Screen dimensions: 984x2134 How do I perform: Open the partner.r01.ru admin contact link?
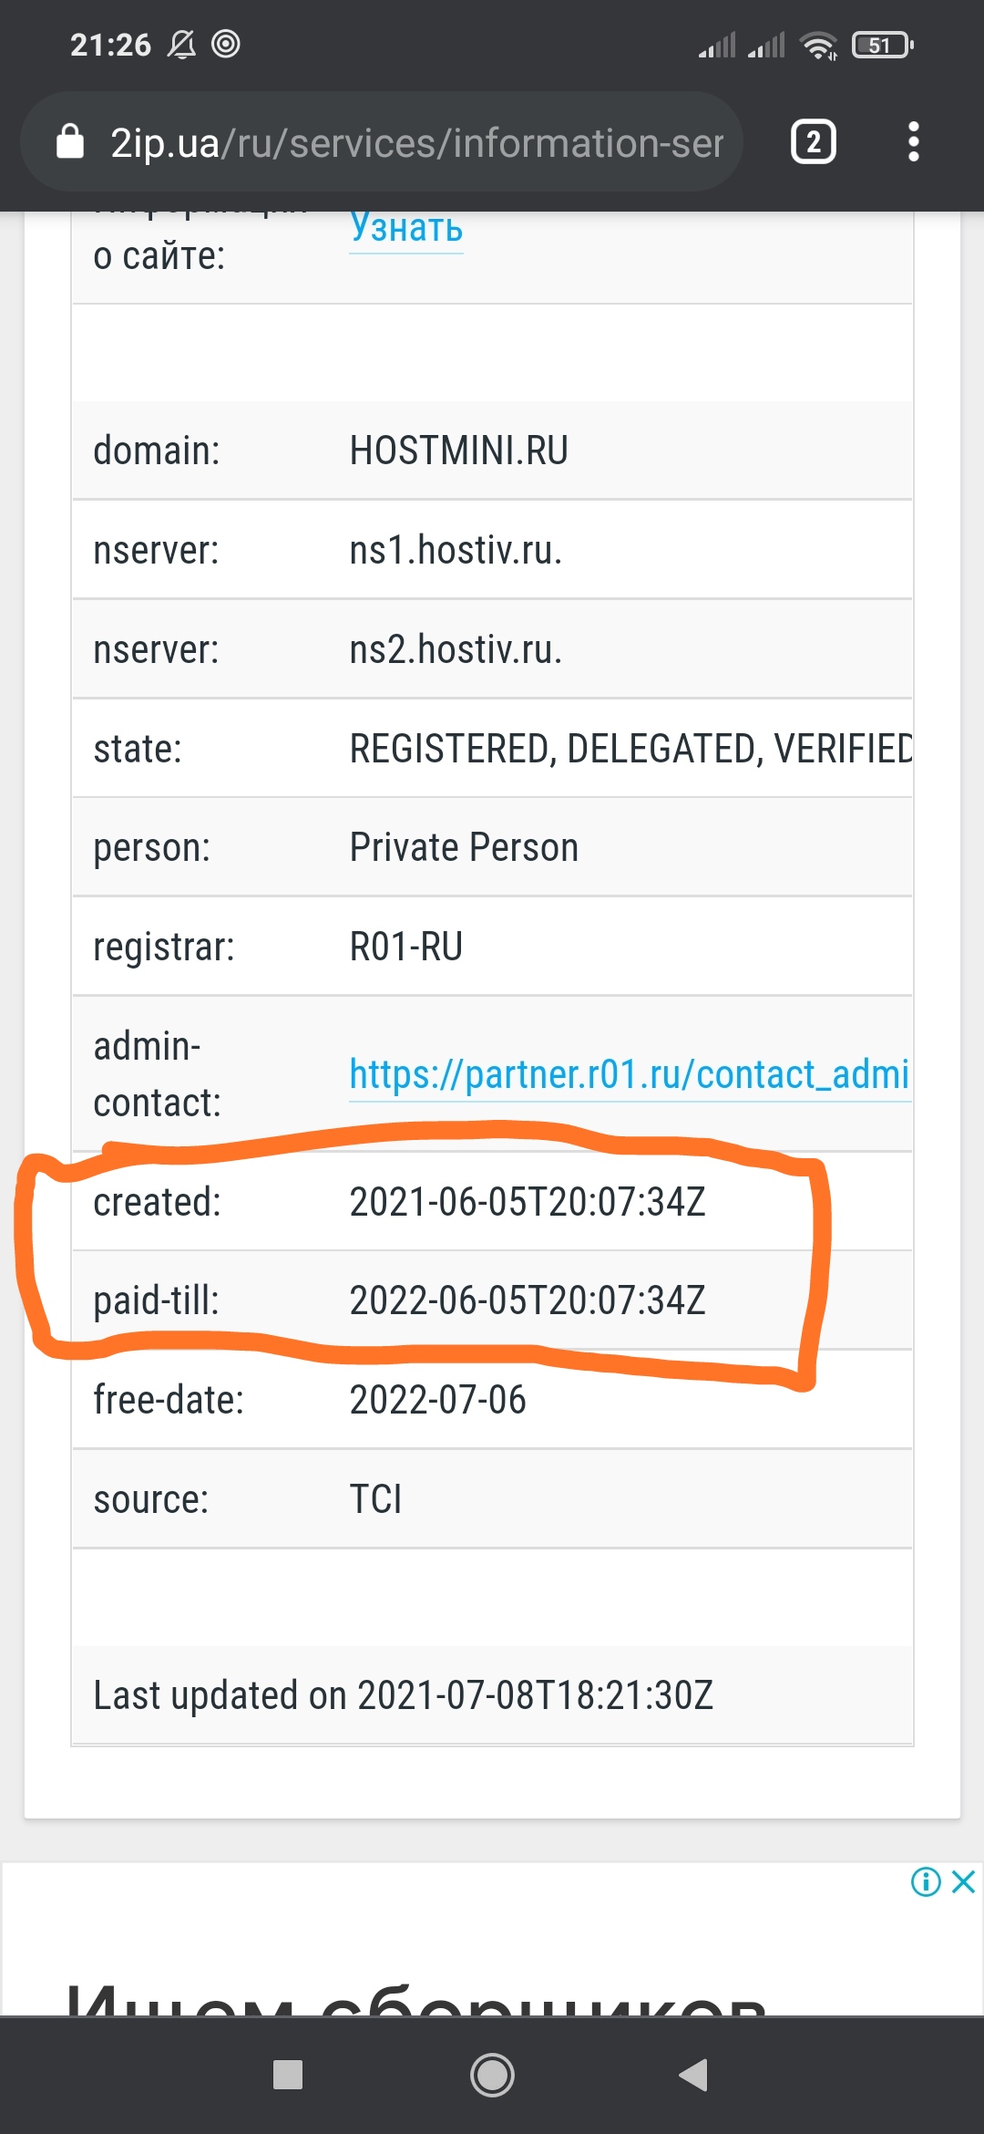pyautogui.click(x=629, y=1074)
